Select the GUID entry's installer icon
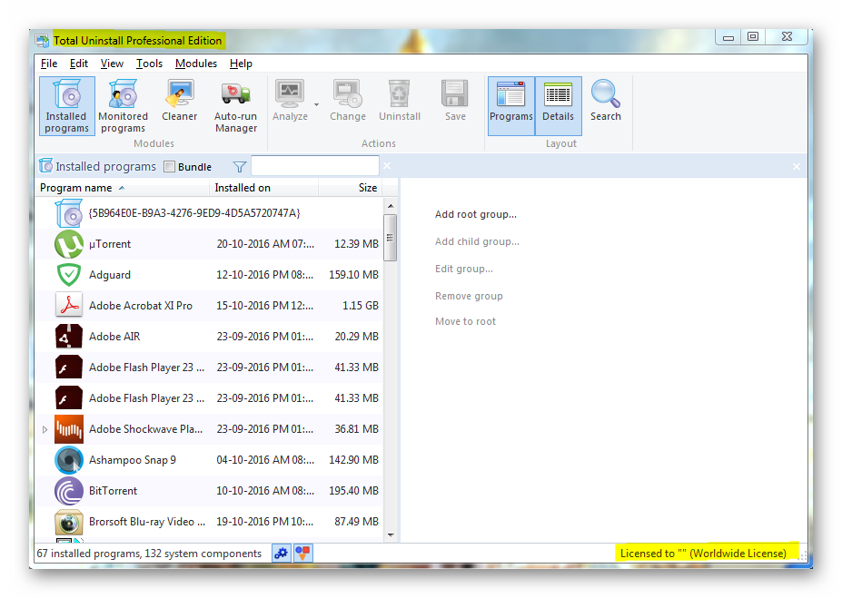Screen dimensions: 842x598 coord(69,213)
